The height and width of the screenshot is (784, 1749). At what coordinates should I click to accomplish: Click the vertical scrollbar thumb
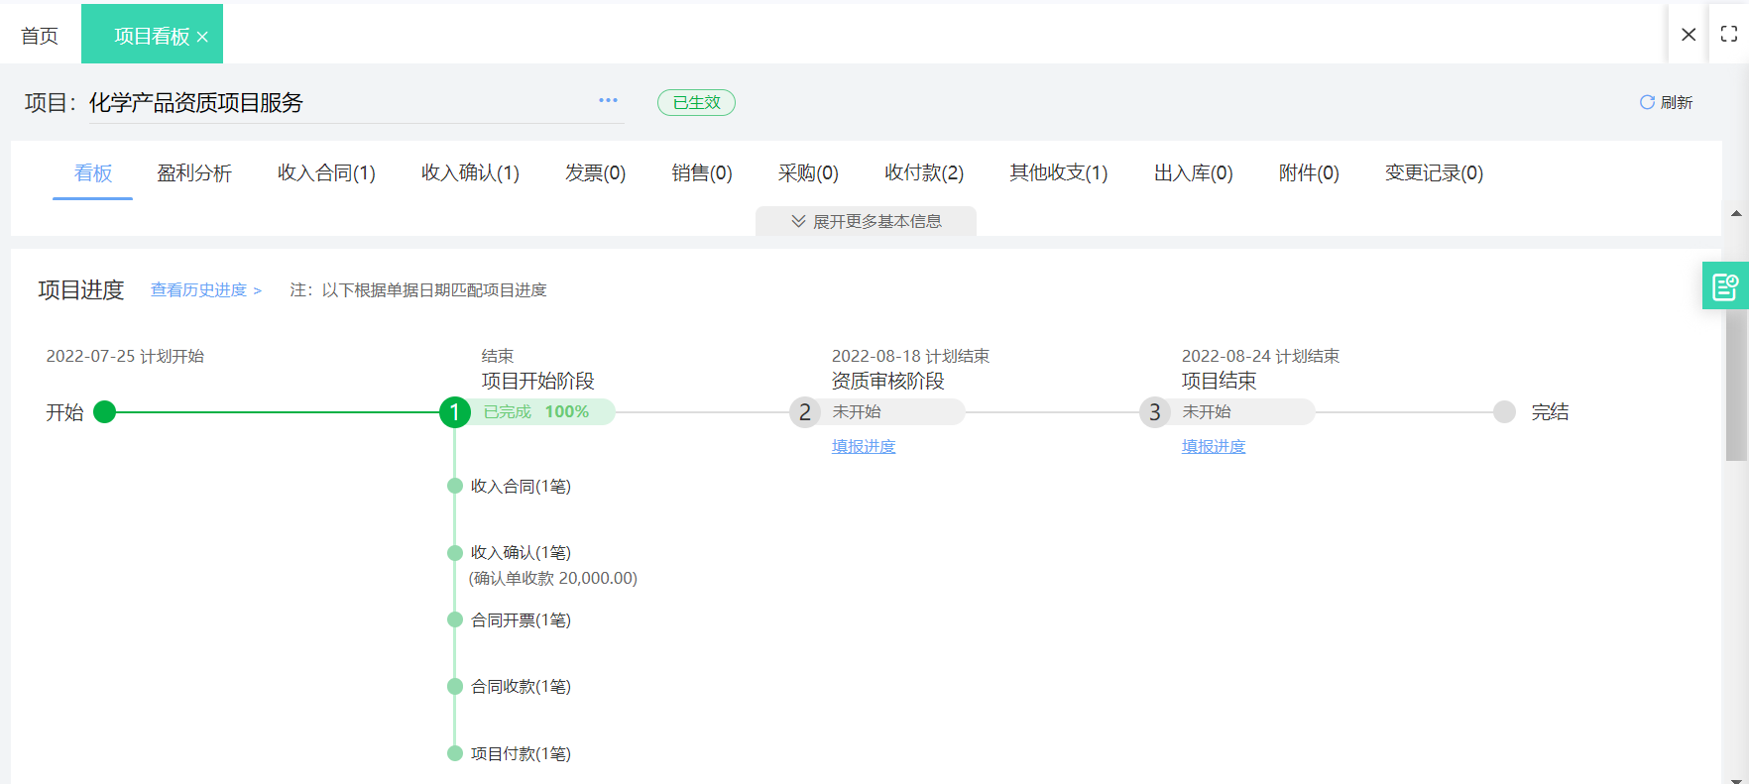[1736, 387]
